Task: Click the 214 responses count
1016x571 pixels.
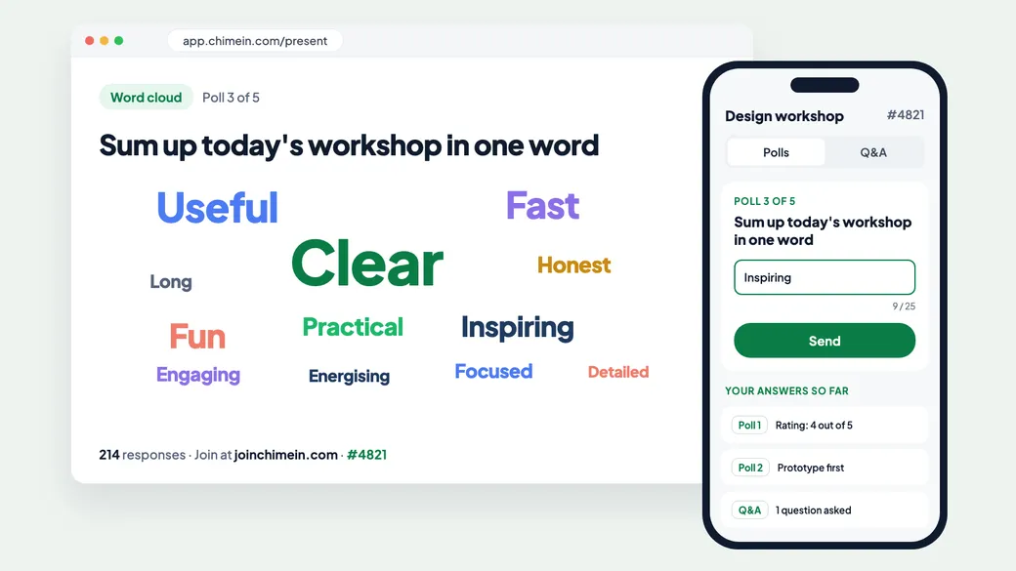Action: (142, 455)
